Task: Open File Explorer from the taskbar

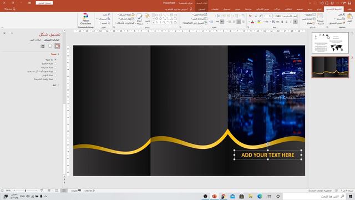Action: tap(250, 196)
